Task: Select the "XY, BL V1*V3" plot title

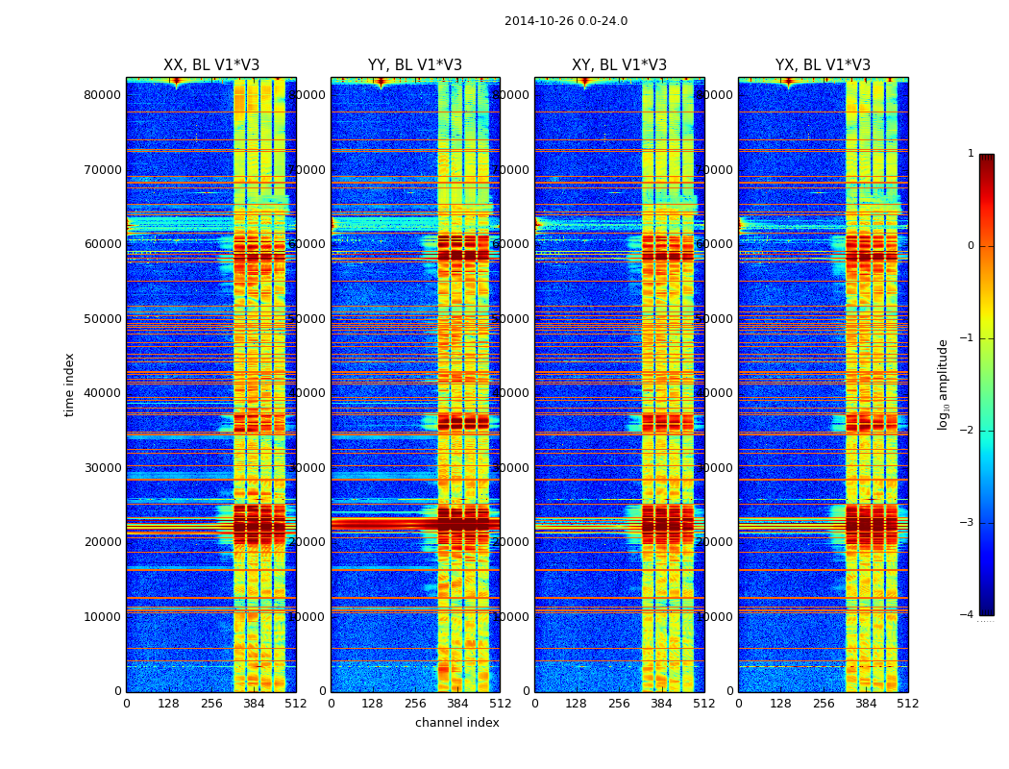Action: point(619,65)
